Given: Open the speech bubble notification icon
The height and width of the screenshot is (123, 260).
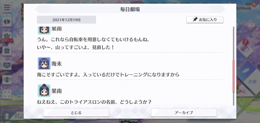Looking at the screenshot, I should click(x=7, y=22).
